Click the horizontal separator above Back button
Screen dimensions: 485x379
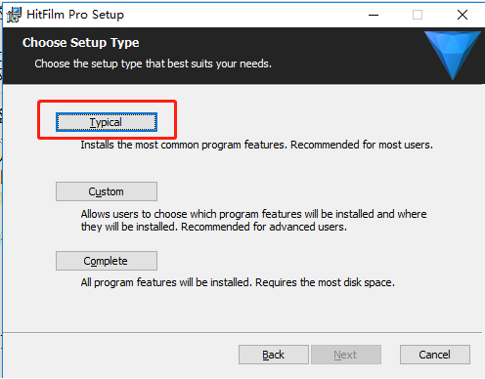[x=242, y=333]
